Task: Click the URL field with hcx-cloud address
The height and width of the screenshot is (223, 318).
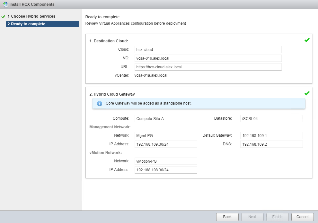Action: pos(208,67)
